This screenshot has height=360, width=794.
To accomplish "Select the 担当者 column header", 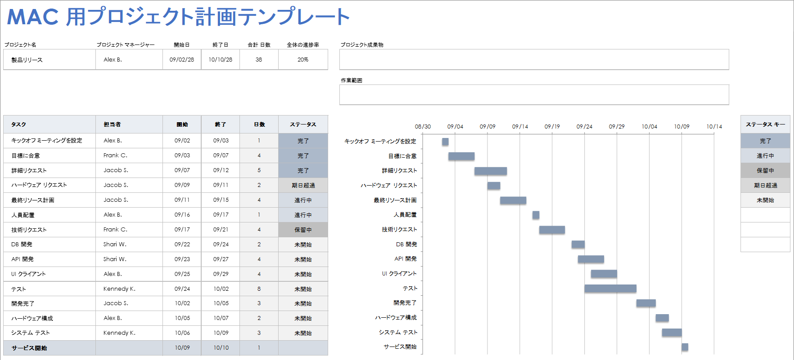I will pos(129,124).
